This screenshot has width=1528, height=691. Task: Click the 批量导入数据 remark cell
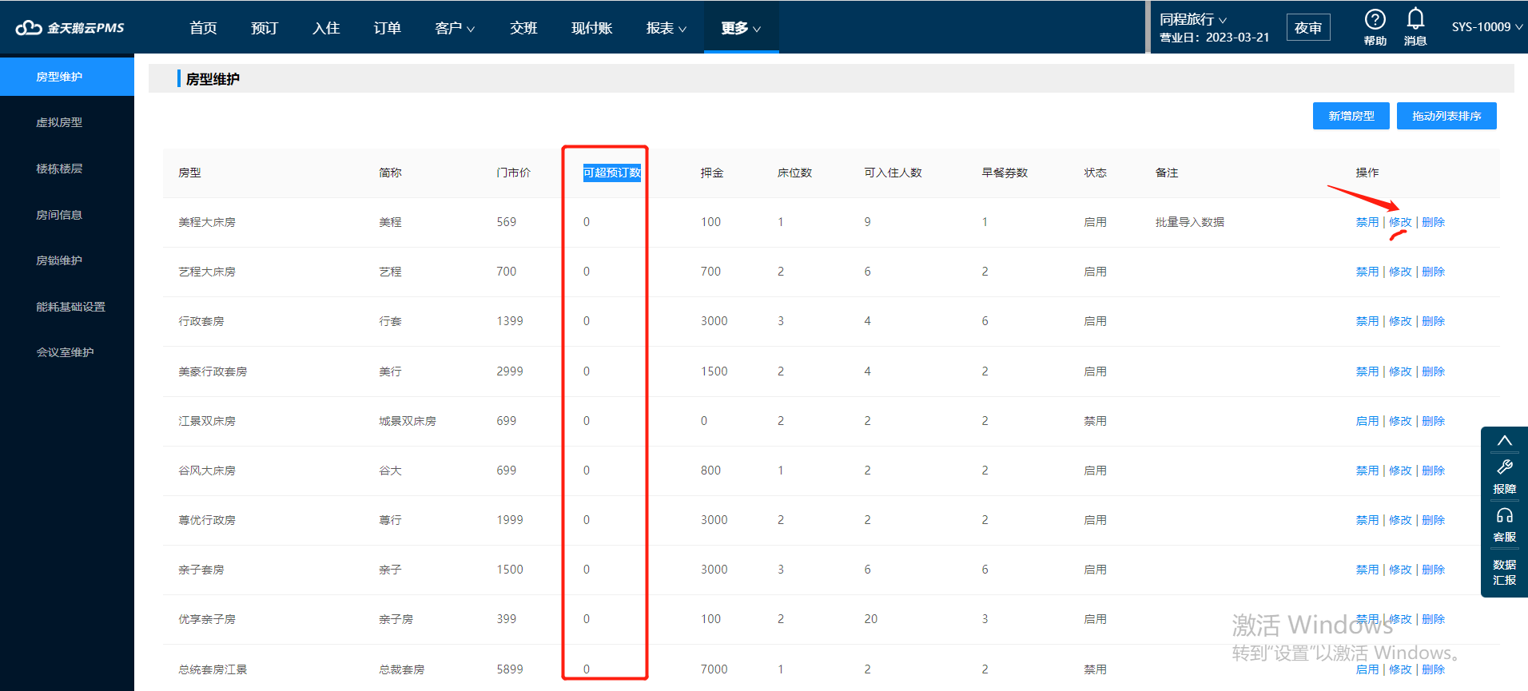tap(1190, 222)
